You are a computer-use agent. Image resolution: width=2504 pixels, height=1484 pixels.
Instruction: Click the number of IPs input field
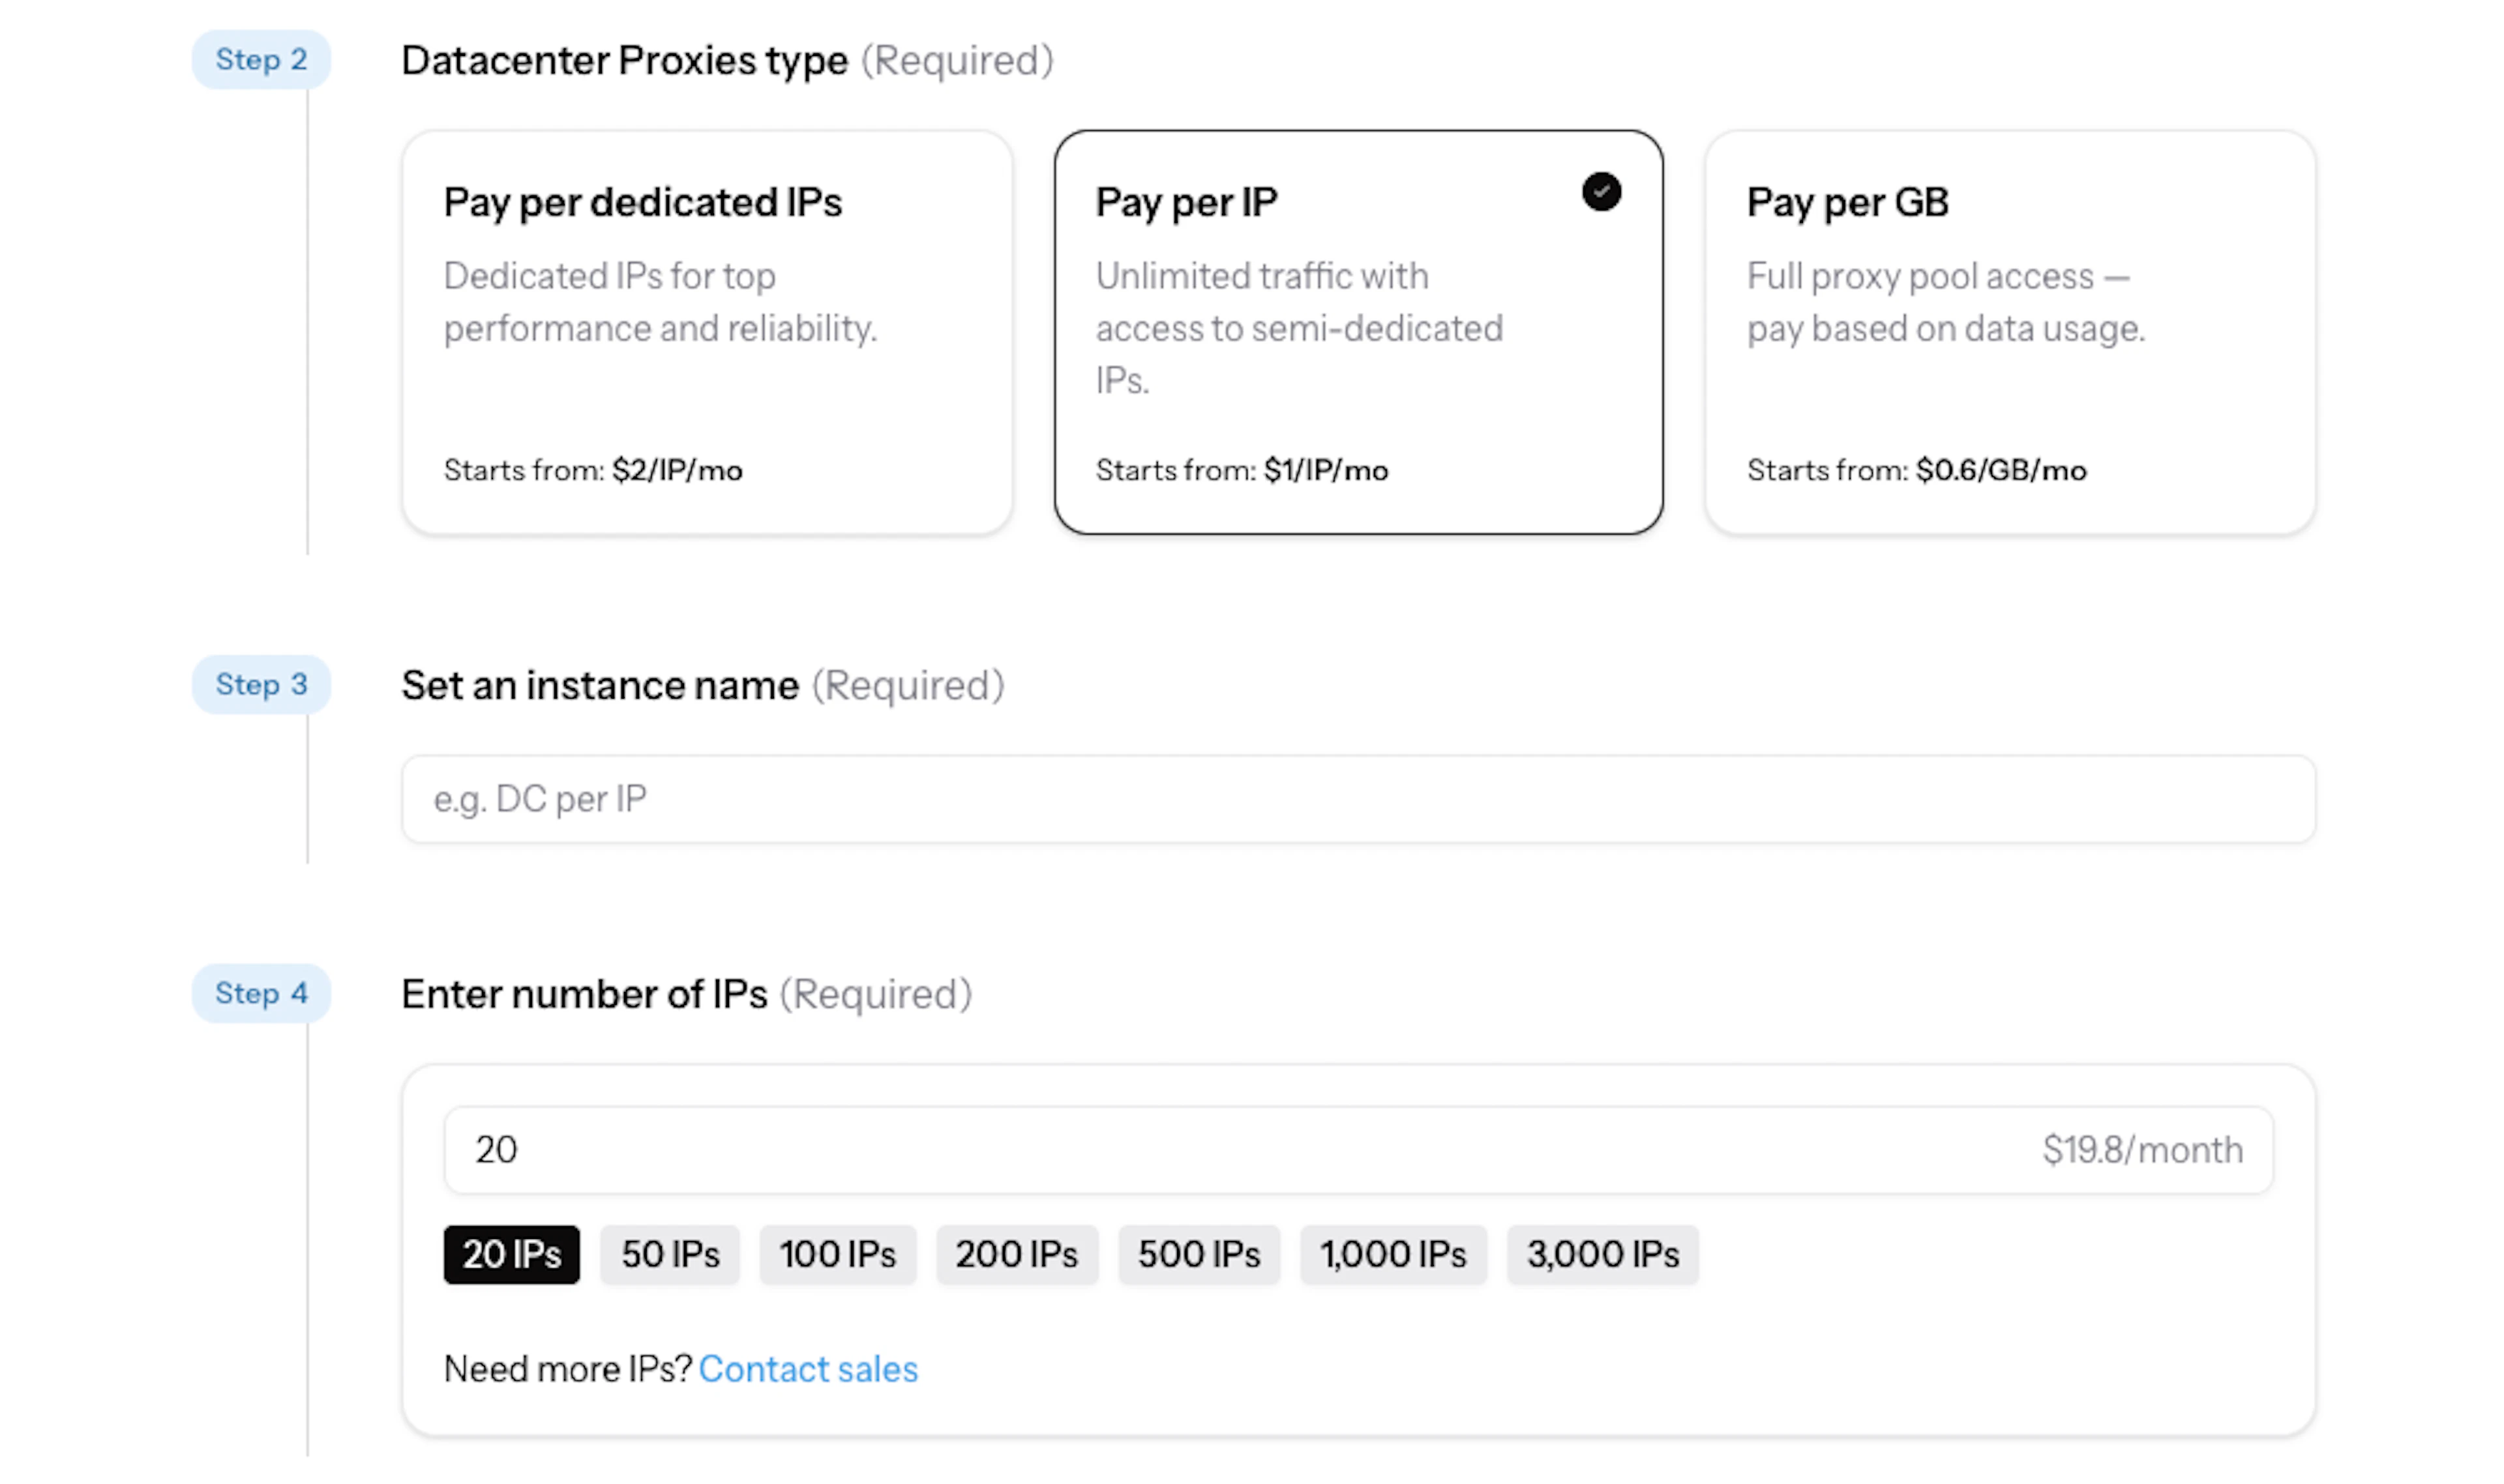coord(1358,1150)
